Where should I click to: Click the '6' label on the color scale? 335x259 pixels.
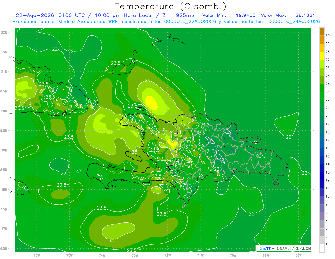(327, 228)
